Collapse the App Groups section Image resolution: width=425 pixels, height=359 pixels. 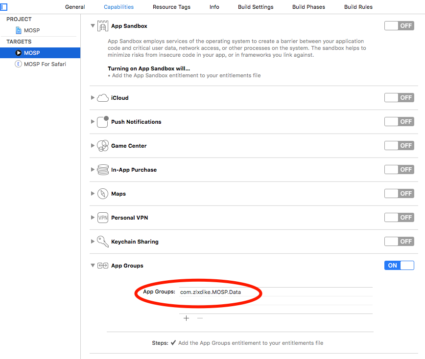coord(93,265)
